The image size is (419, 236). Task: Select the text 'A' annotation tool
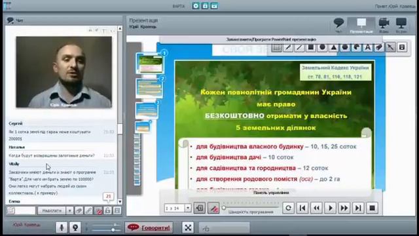[x=368, y=47]
